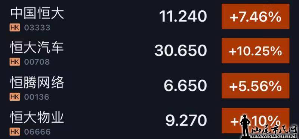Click the price 11.240
Image resolution: width=299 pixels, height=139 pixels.
pyautogui.click(x=183, y=16)
